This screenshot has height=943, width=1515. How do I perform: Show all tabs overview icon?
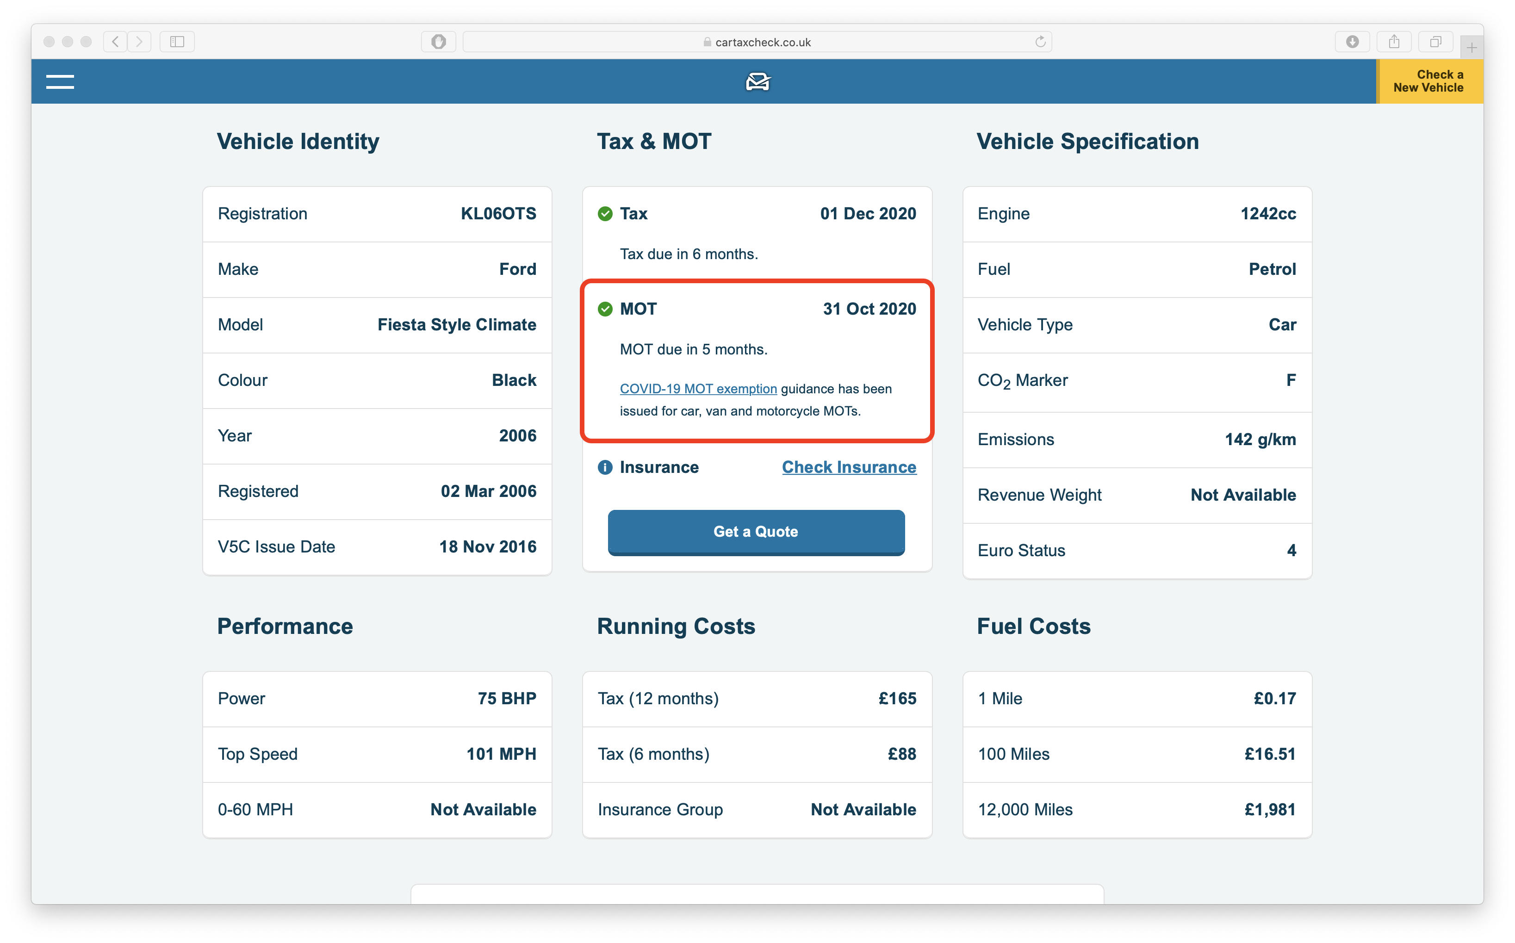pos(1436,42)
